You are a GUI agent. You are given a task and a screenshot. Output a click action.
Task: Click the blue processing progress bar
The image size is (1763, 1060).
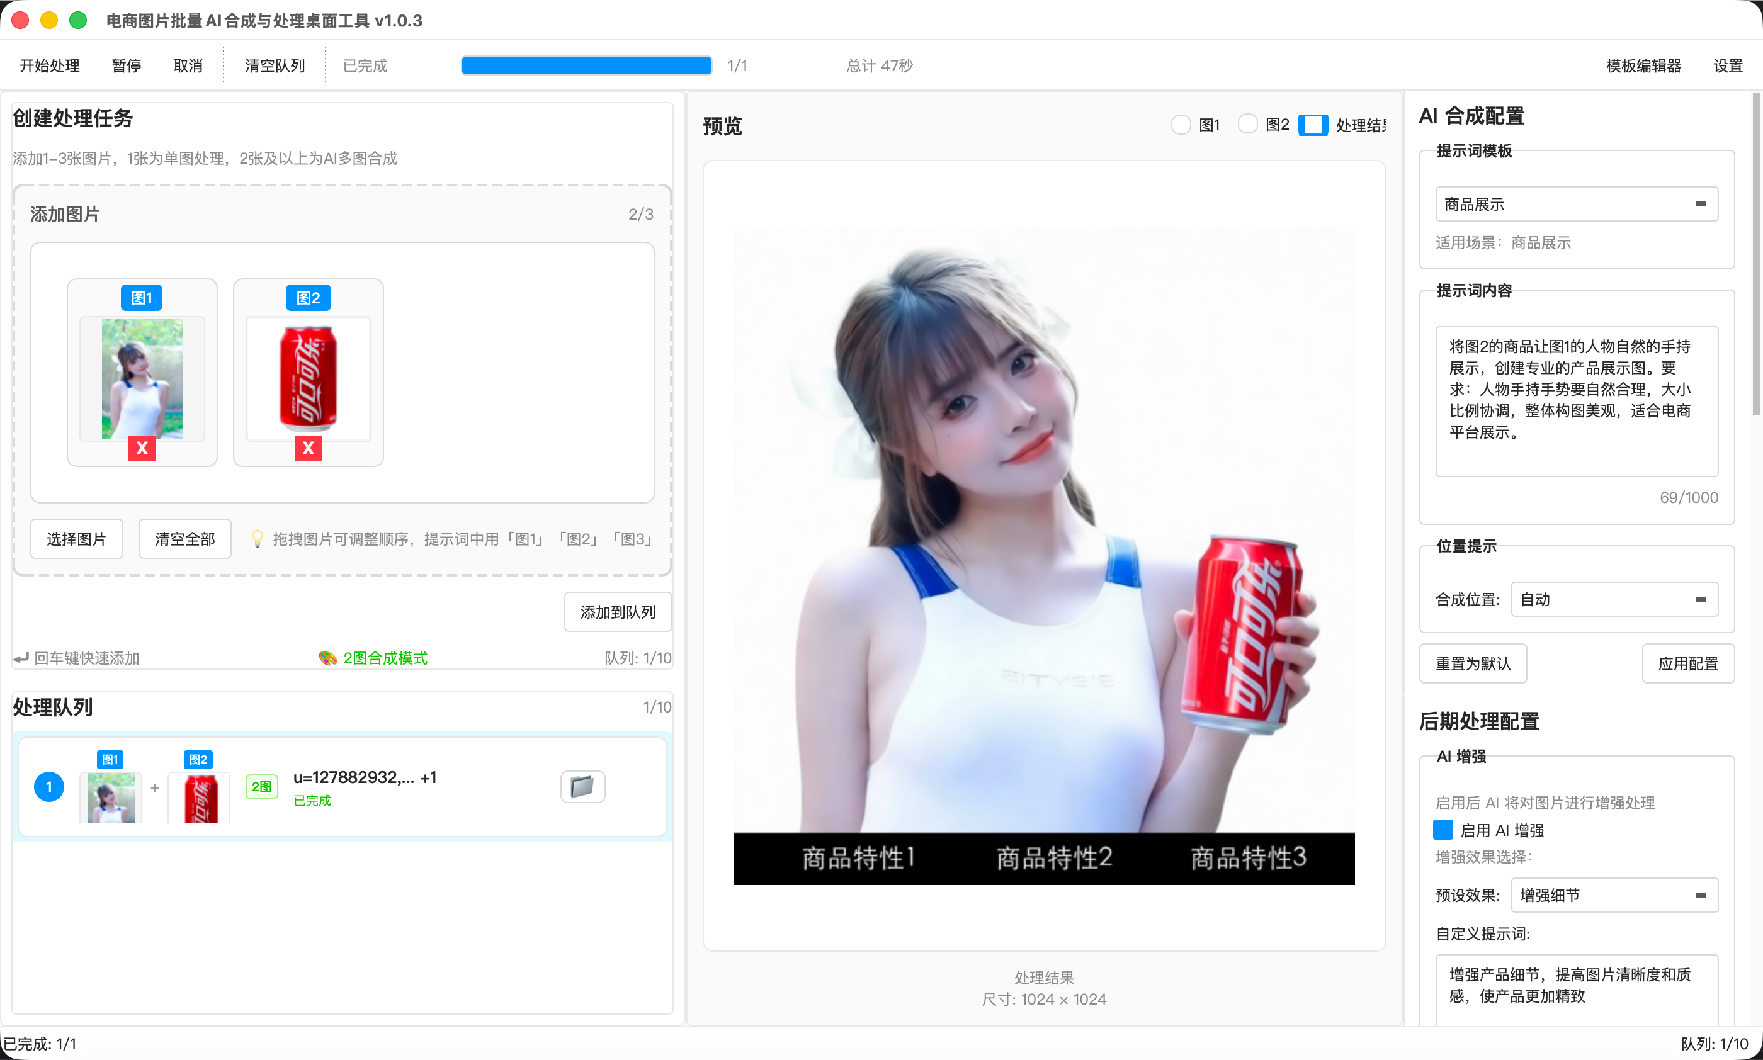586,65
